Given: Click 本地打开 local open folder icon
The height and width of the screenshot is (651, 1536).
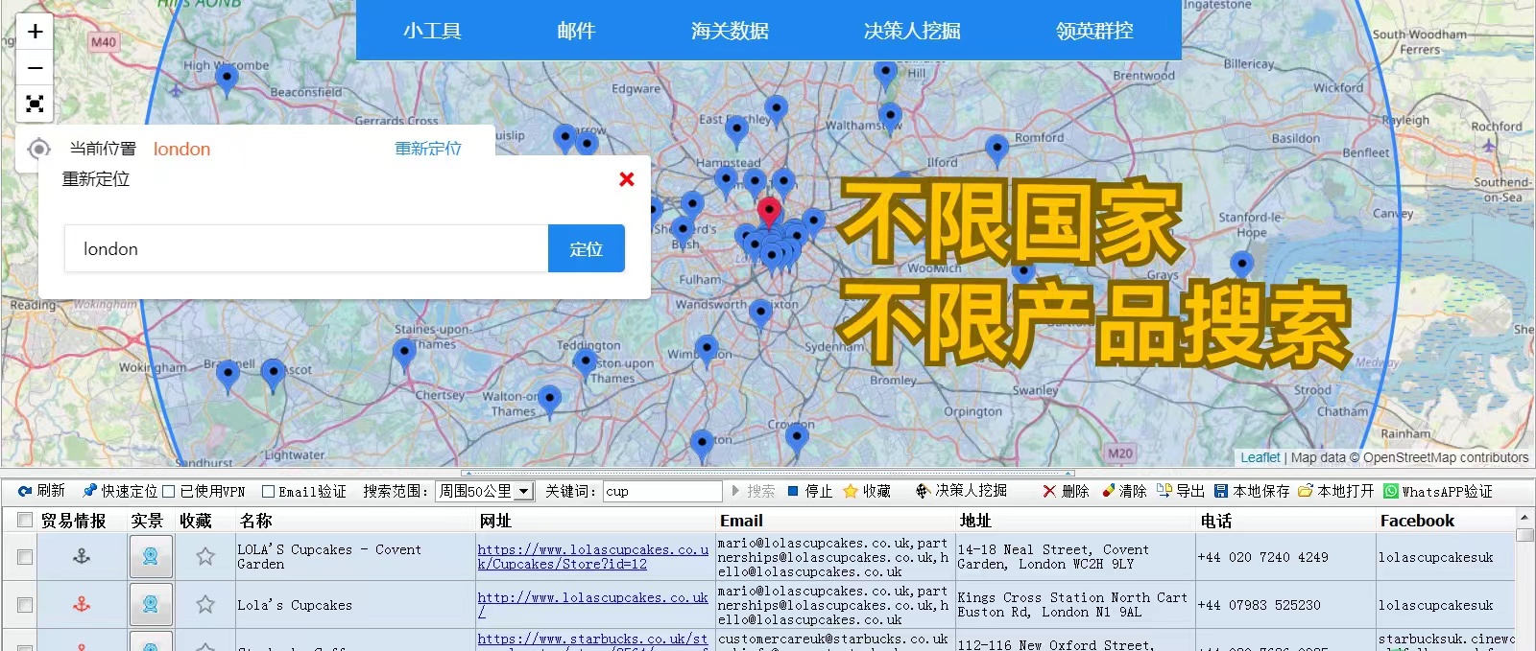Looking at the screenshot, I should (1306, 491).
